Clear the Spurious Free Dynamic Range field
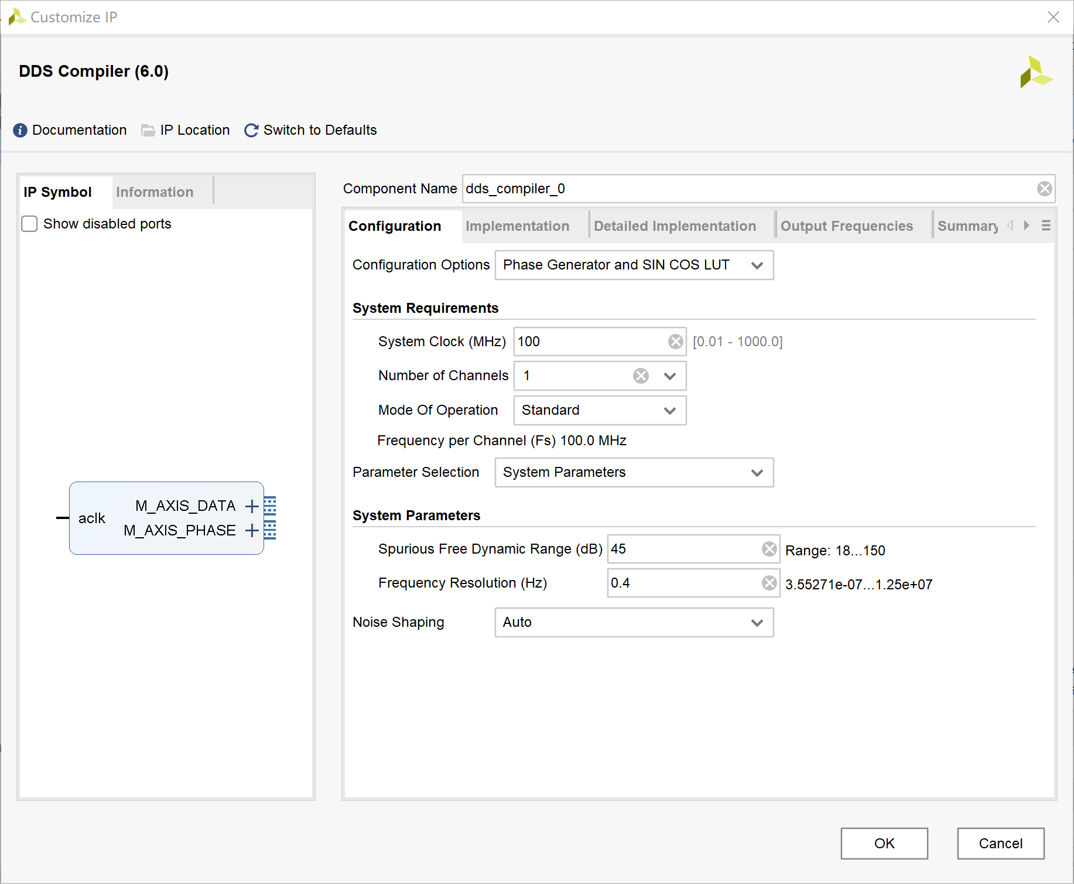1074x884 pixels. 768,549
